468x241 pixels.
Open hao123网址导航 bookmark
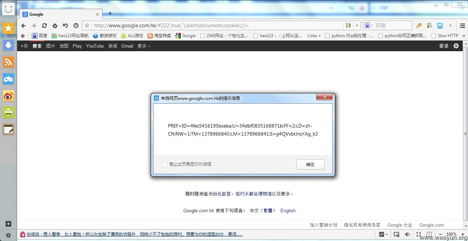point(70,36)
